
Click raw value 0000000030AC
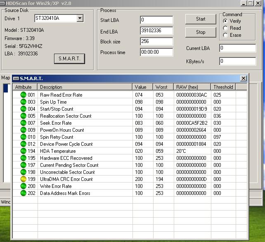(192, 95)
